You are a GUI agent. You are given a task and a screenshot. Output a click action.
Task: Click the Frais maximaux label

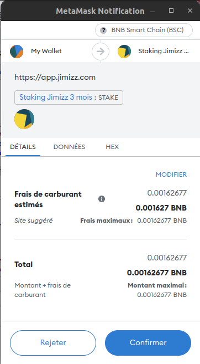coord(107,221)
